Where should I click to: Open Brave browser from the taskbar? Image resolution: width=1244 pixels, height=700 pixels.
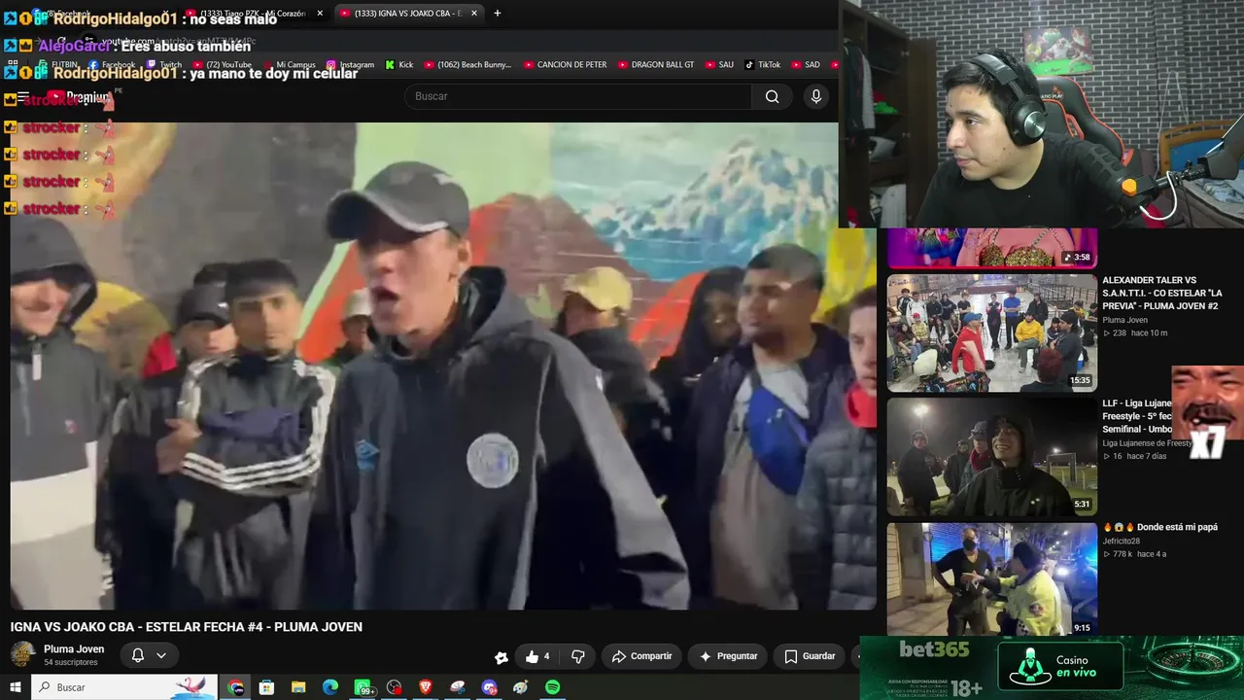click(426, 687)
